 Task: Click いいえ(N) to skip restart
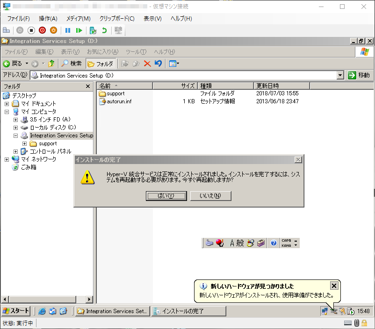(x=210, y=196)
